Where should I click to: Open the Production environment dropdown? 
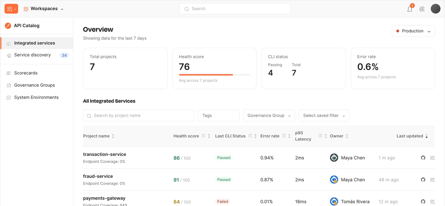click(x=413, y=31)
